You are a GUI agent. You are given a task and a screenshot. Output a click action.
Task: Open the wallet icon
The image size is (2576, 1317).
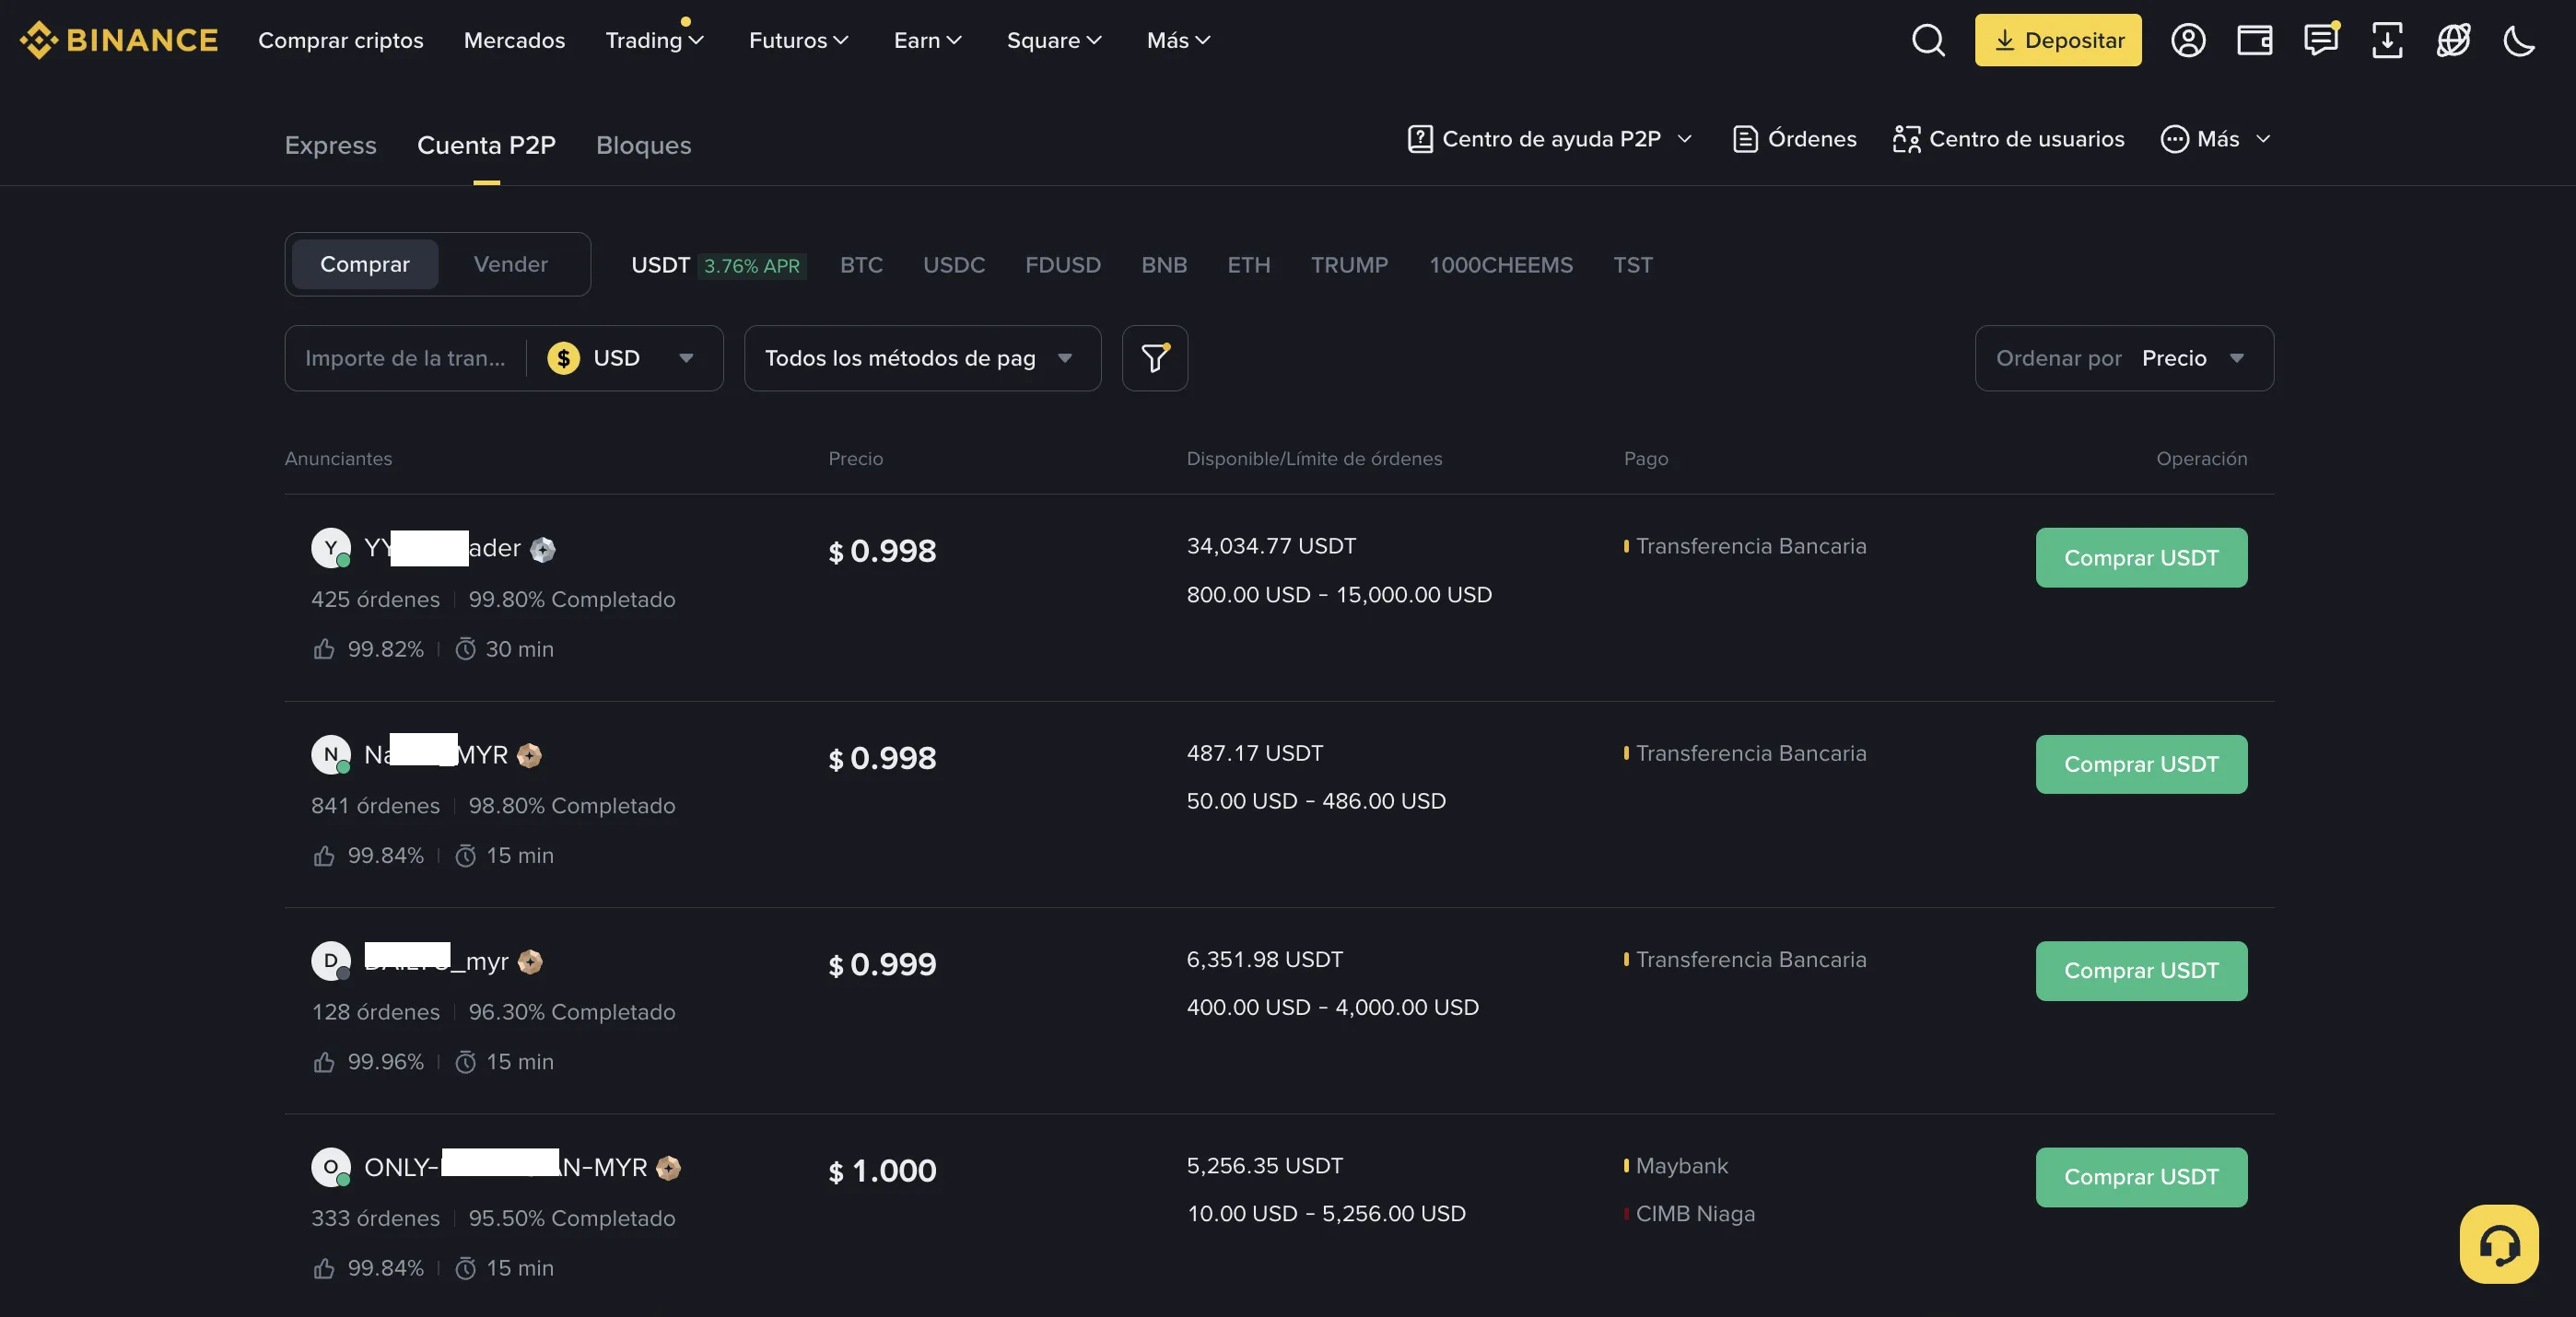point(2254,40)
